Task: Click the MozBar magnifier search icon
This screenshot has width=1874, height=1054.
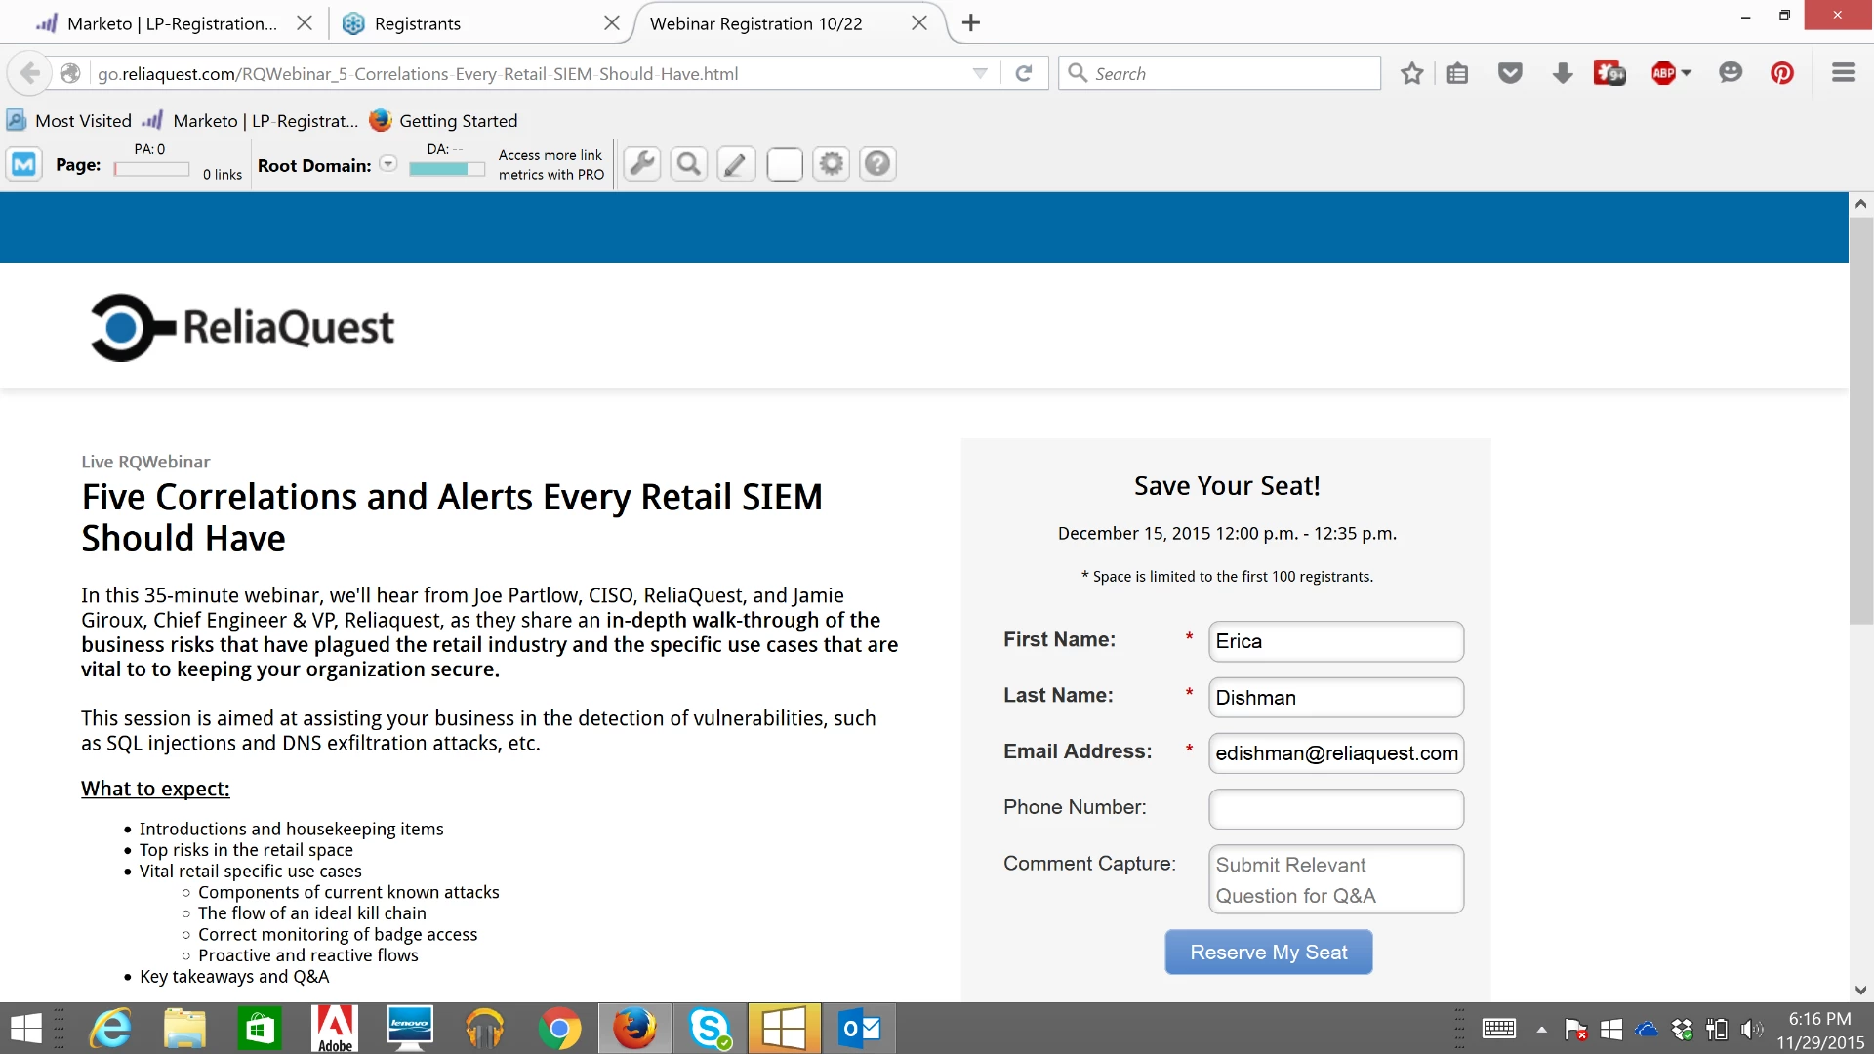Action: [689, 164]
